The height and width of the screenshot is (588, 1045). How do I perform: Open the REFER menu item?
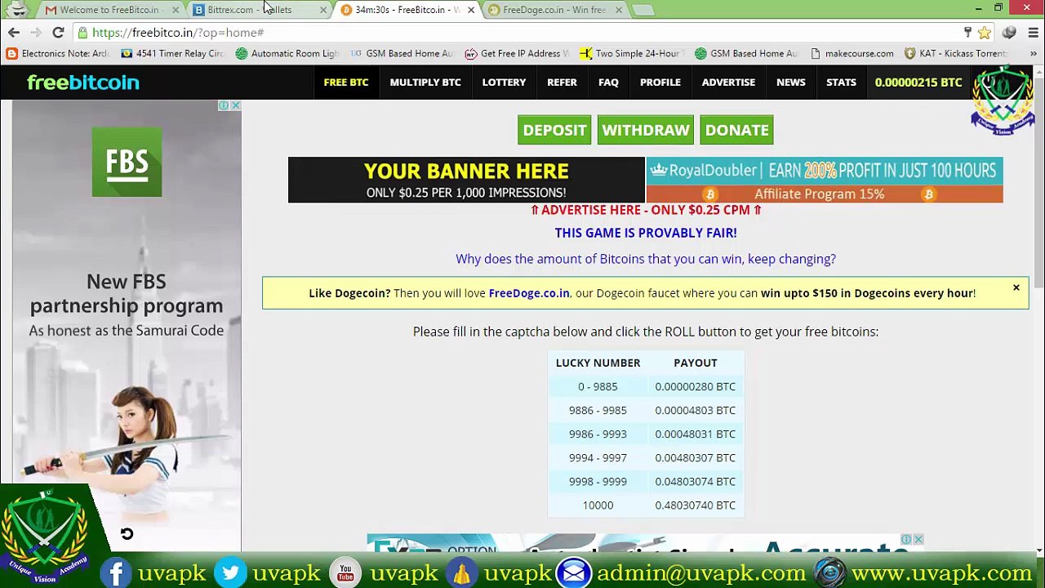(x=562, y=82)
